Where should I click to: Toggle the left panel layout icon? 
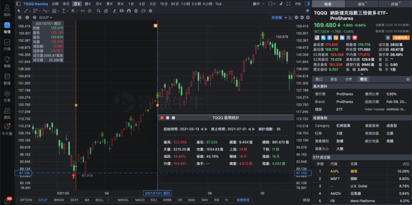point(18,4)
